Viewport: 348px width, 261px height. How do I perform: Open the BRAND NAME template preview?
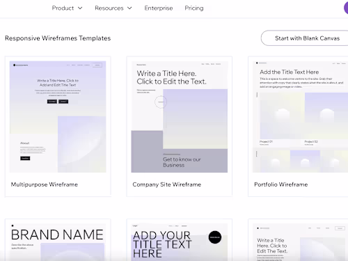click(x=58, y=242)
